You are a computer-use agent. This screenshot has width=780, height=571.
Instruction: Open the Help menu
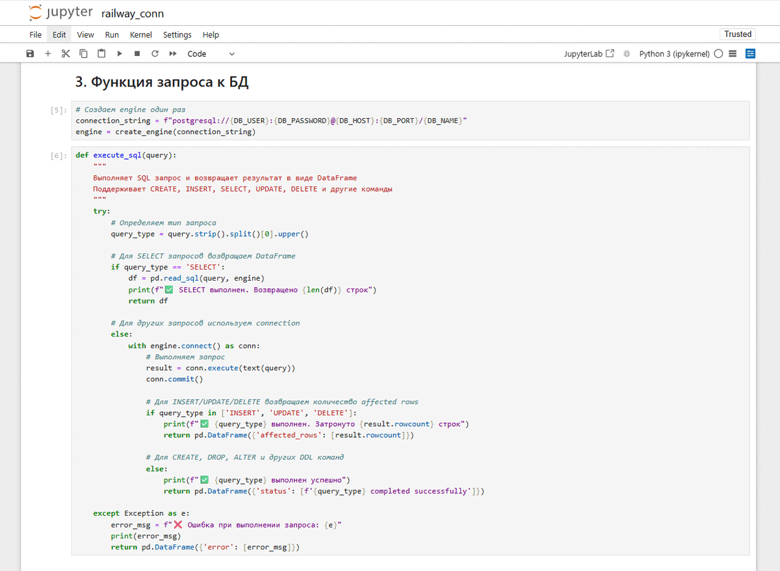click(x=211, y=35)
